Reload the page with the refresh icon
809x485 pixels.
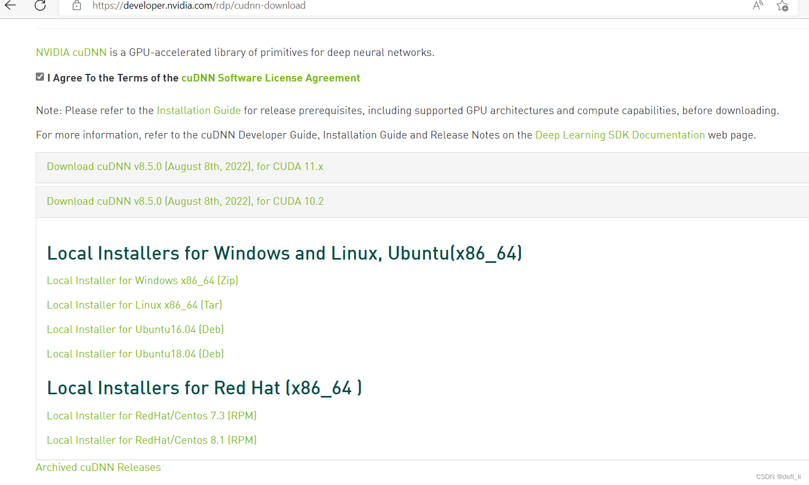click(x=40, y=5)
